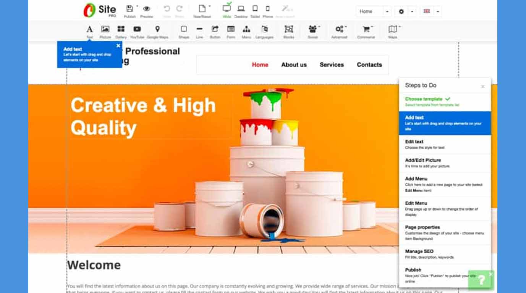Close the Steps to Do panel

[x=483, y=87]
